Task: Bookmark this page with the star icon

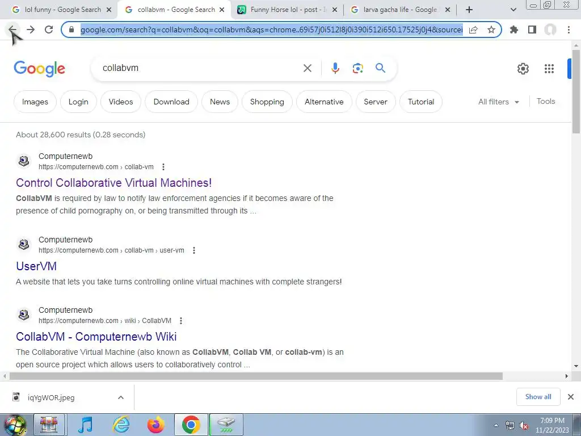Action: click(x=491, y=30)
